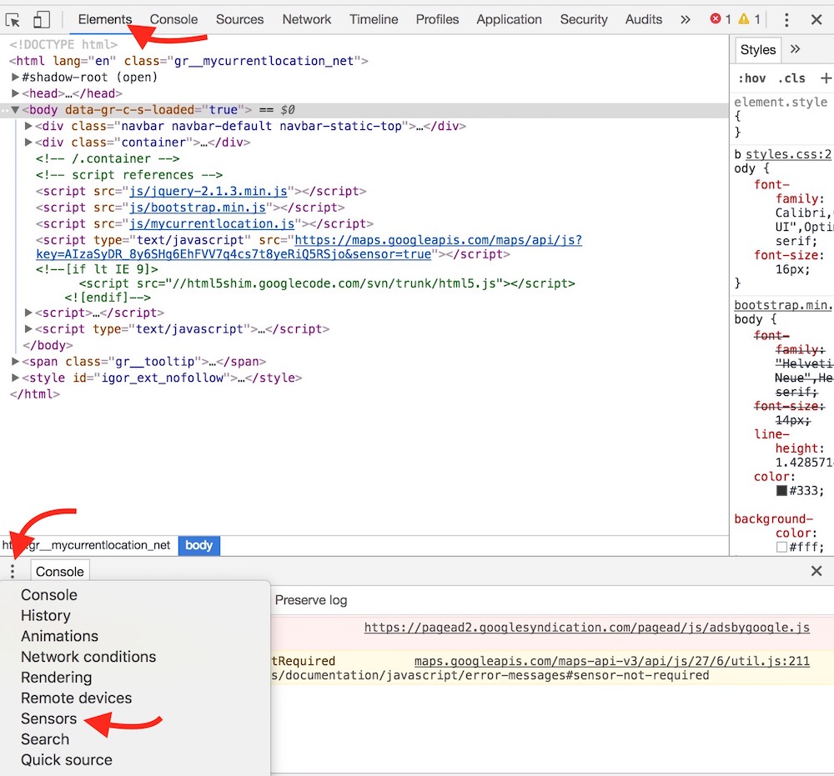Click the plus icon for new style rule
This screenshot has width=834, height=776.
(x=825, y=78)
